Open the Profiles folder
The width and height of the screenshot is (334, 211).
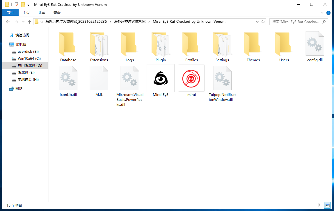[191, 44]
